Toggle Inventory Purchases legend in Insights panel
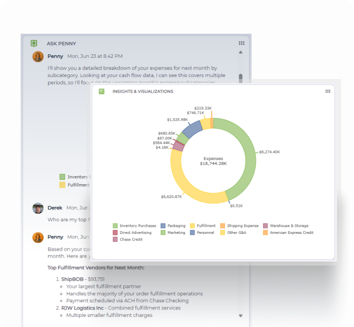Viewport: 354px width, 327px height. [x=138, y=226]
